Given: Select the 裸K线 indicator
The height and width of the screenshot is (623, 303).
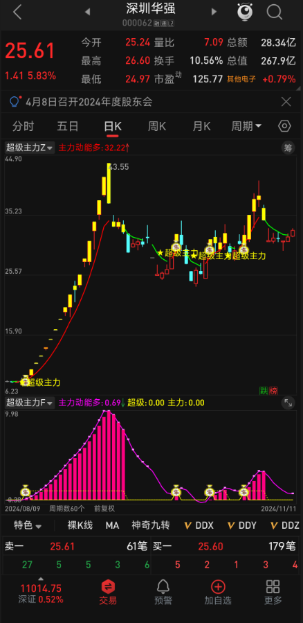Looking at the screenshot, I should click(x=80, y=525).
